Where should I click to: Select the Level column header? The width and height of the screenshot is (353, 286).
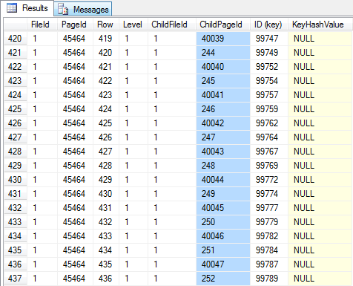pos(133,25)
